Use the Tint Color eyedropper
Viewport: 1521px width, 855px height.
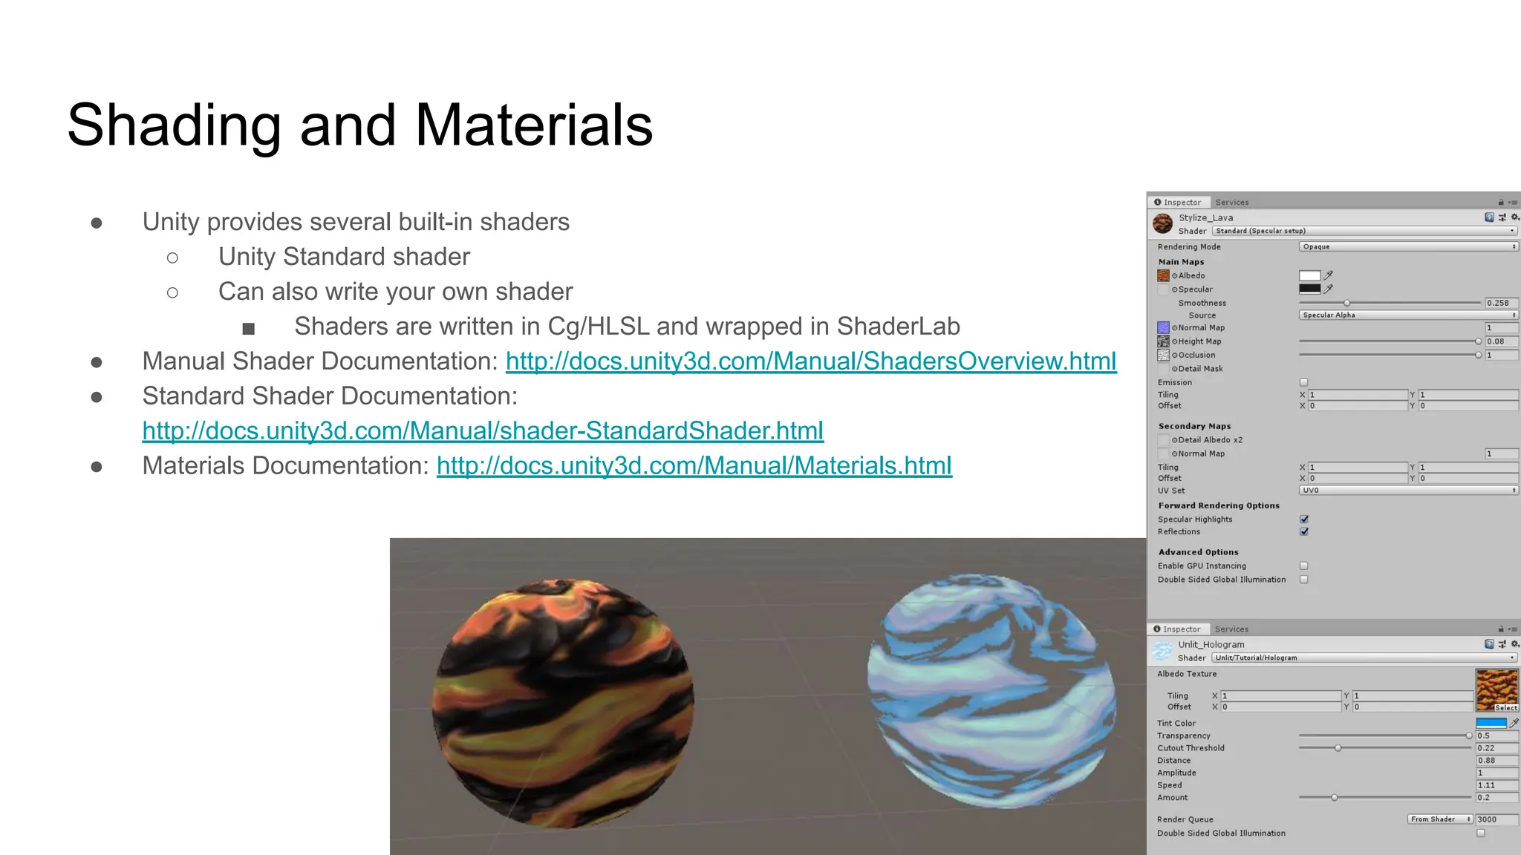click(1514, 723)
